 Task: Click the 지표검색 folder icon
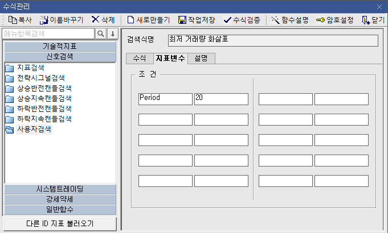[x=10, y=68]
